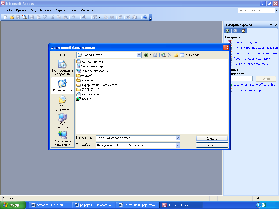The width and height of the screenshot is (279, 209).
Task: Click Шаблоны на узле Office Online link
Action: coord(254,85)
